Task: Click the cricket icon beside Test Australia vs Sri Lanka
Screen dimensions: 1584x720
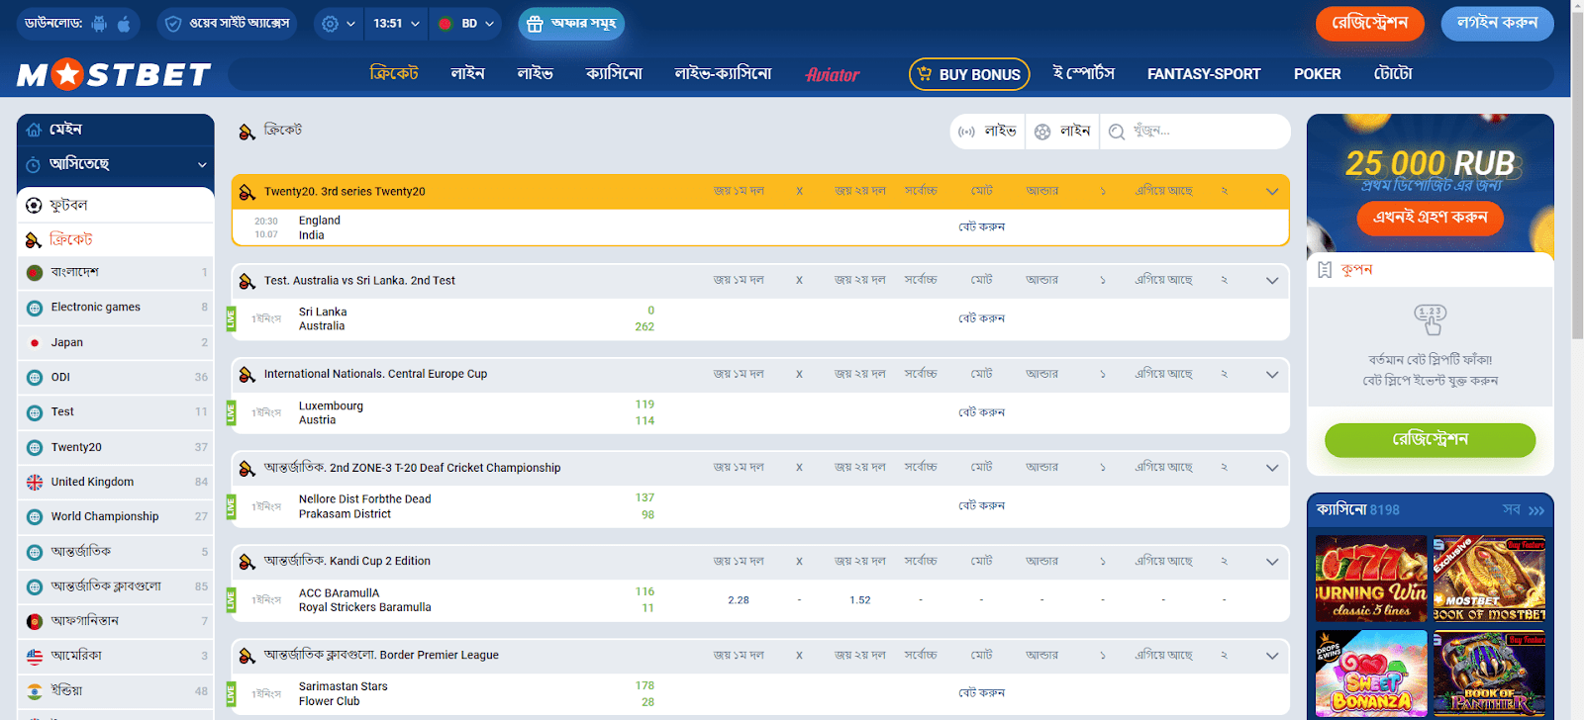Action: coord(247,281)
